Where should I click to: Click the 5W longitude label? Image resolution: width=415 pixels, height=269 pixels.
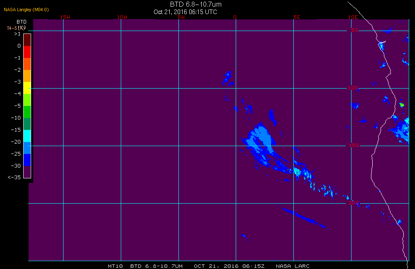coord(181,17)
